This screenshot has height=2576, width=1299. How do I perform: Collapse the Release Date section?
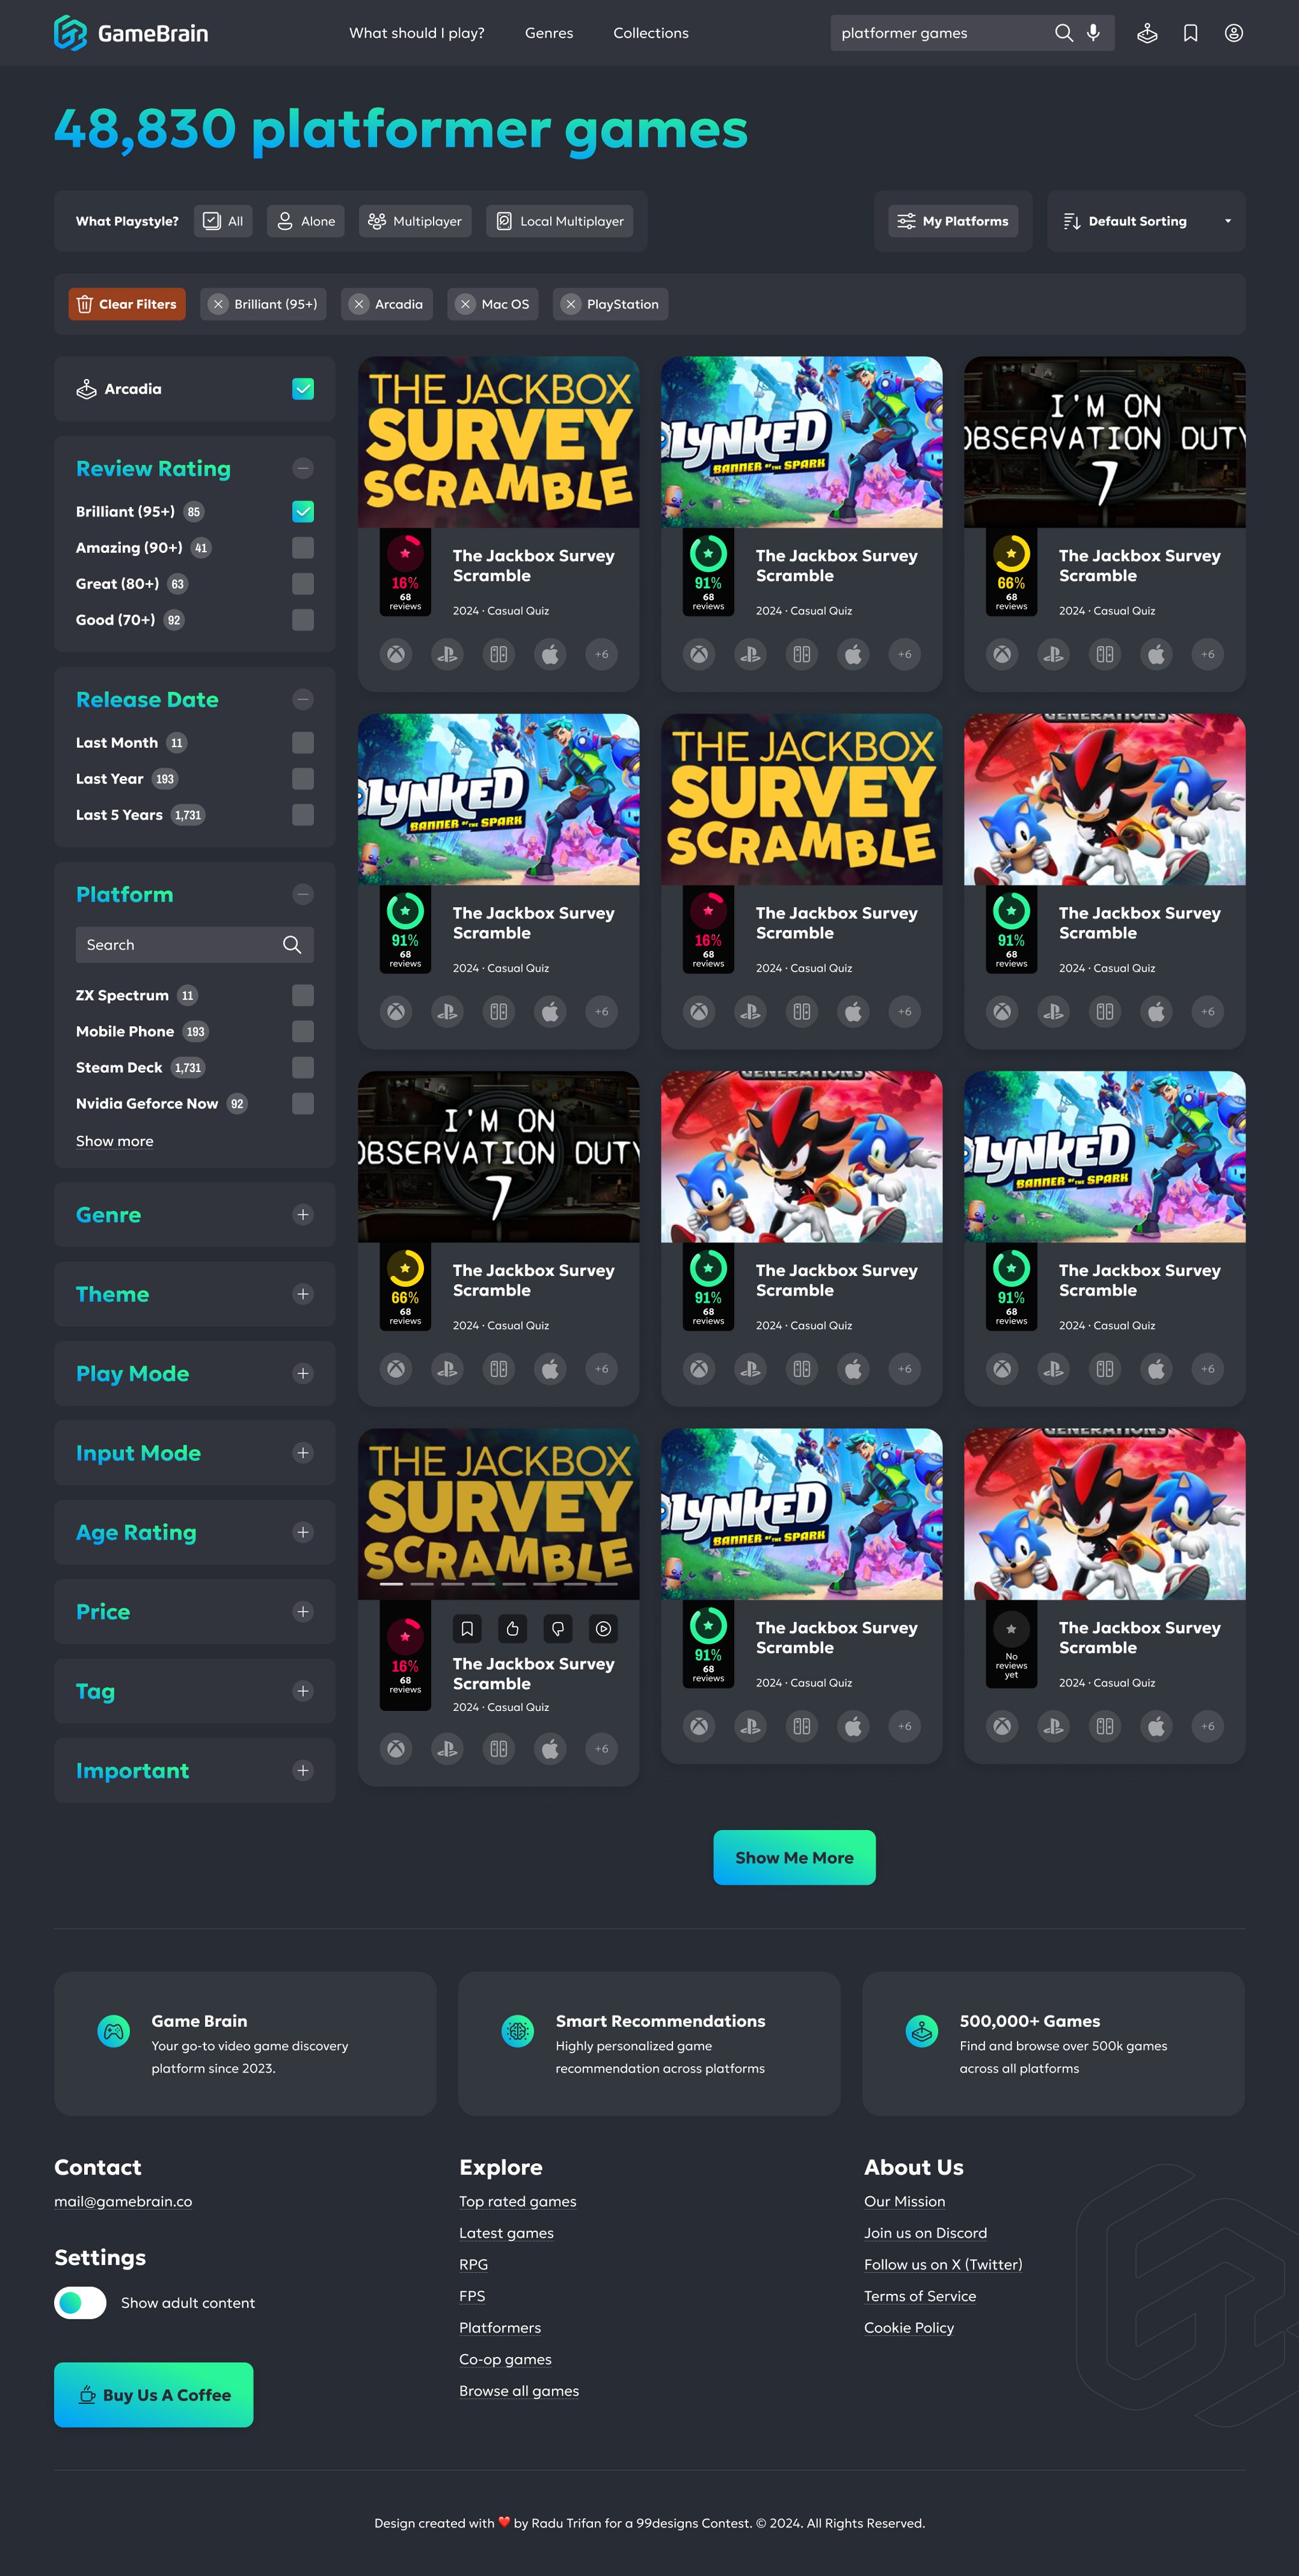pyautogui.click(x=303, y=699)
